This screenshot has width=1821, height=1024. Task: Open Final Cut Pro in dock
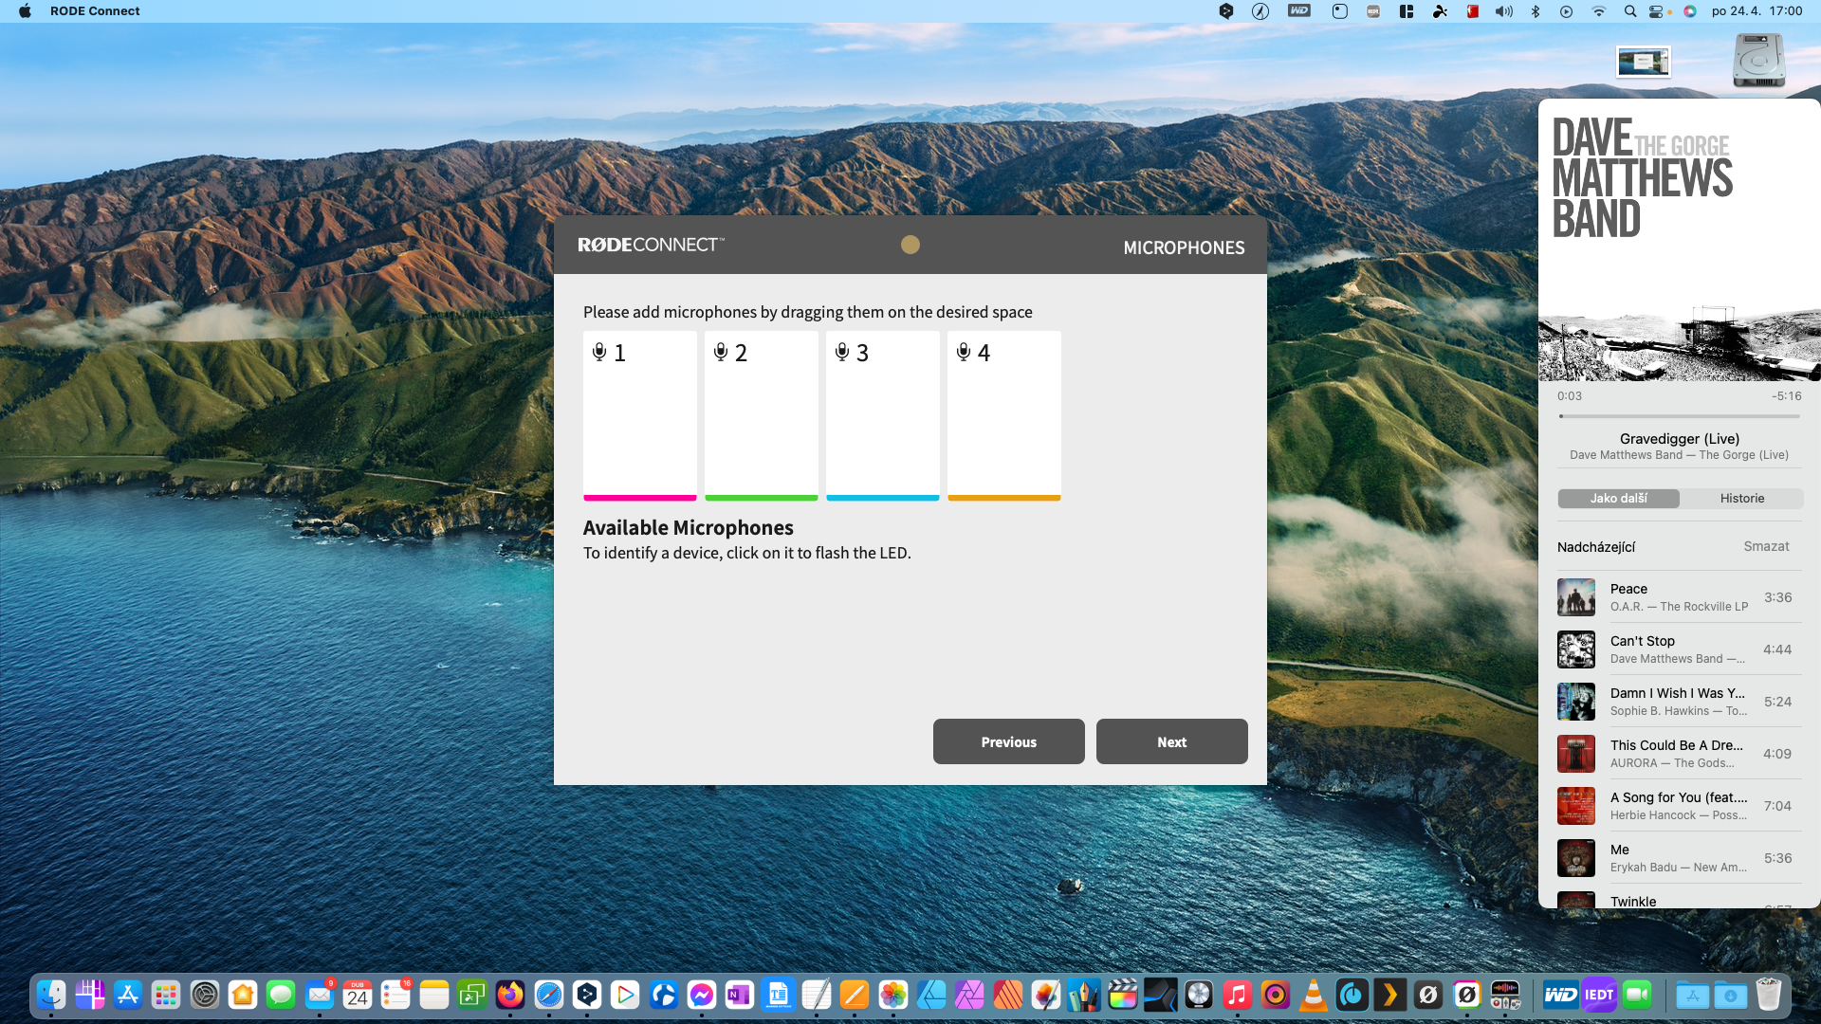tap(1122, 995)
